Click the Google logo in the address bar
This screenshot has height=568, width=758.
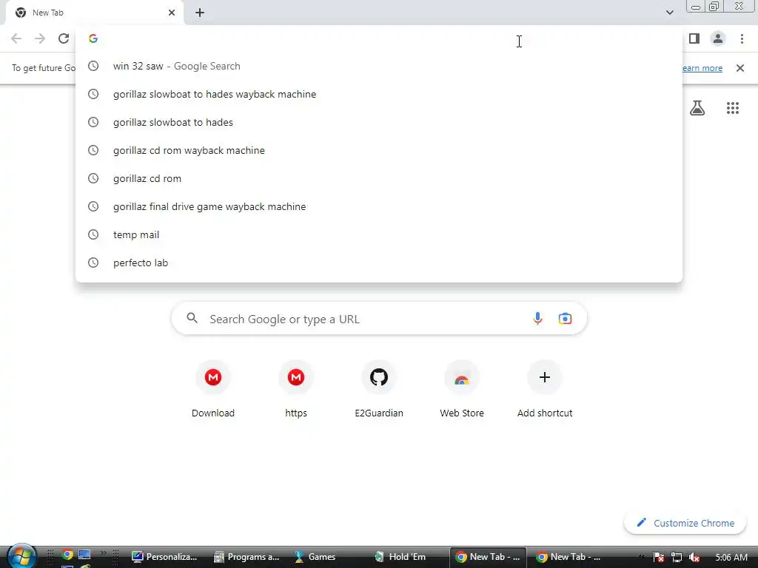pyautogui.click(x=93, y=38)
